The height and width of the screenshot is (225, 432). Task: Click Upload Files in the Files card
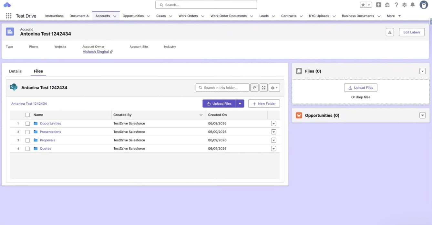[x=361, y=88]
